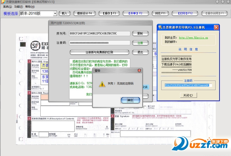Click the receiver 单位名称 Company field
This screenshot has width=231, height=156.
click(x=45, y=97)
